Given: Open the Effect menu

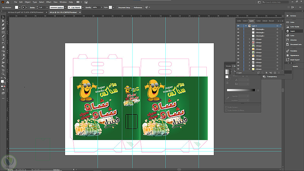Looking at the screenshot, I should (x=49, y=2).
